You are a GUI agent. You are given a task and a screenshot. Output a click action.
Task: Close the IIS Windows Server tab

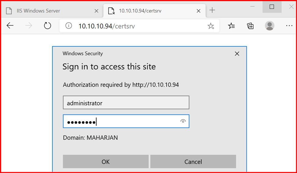pyautogui.click(x=97, y=11)
